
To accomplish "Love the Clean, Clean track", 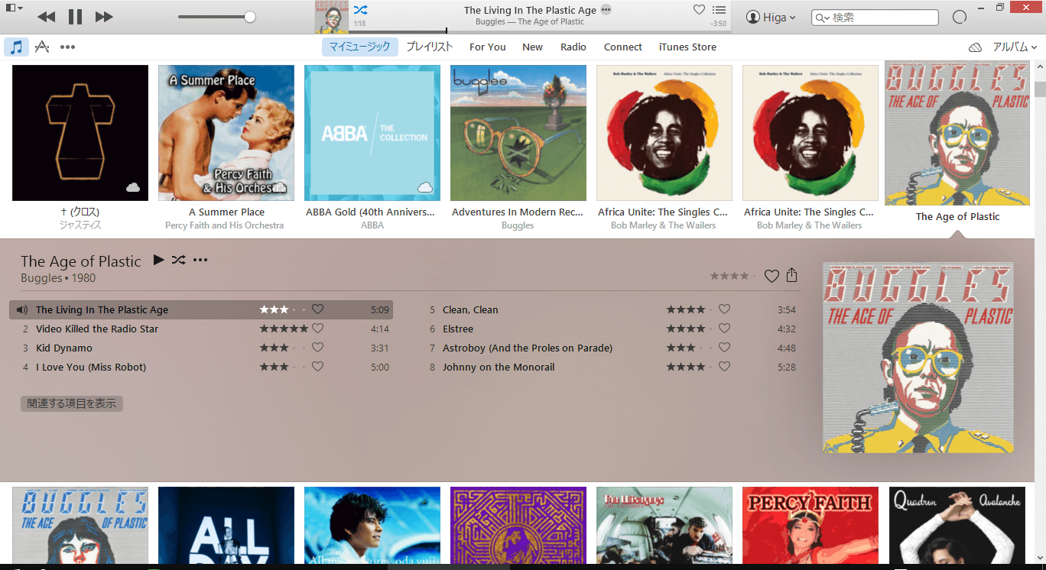I will coord(724,309).
